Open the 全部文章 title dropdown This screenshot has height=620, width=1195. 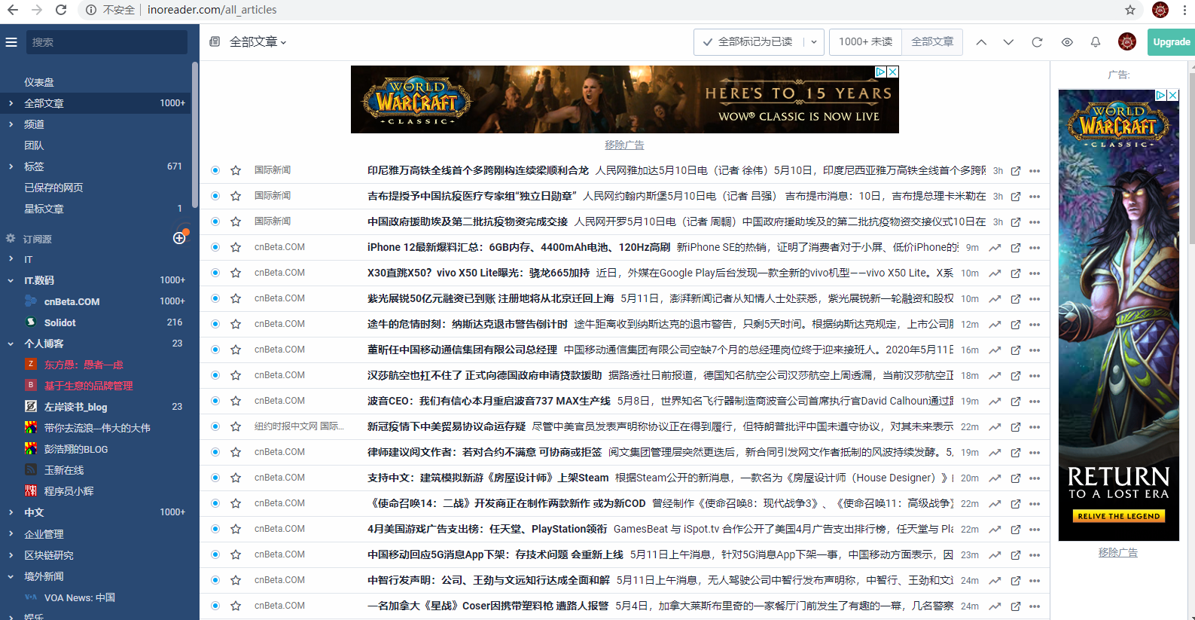pyautogui.click(x=258, y=42)
